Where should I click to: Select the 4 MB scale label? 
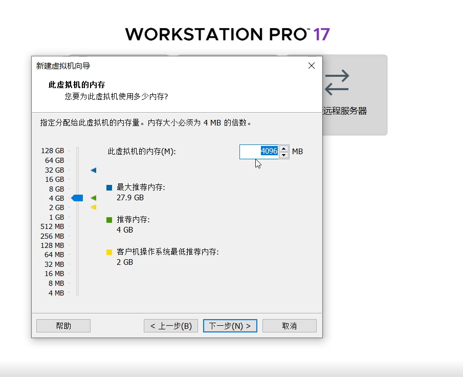(56, 293)
